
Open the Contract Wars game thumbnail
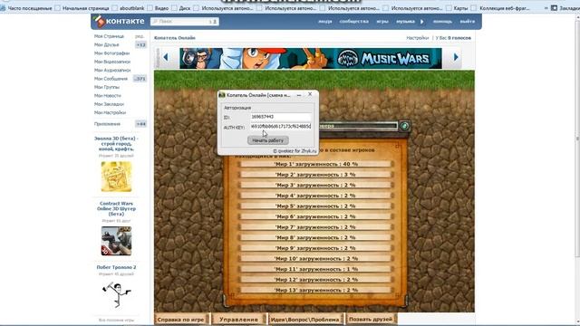116,241
